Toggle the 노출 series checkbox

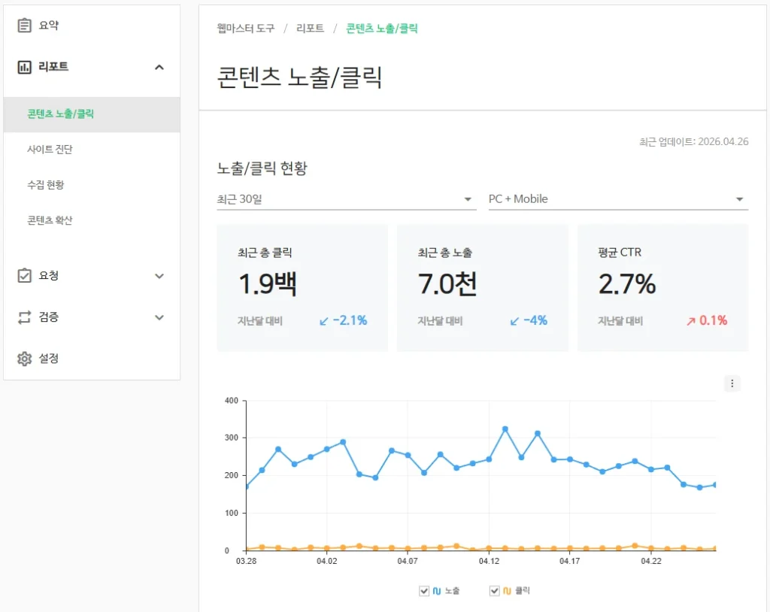point(424,591)
